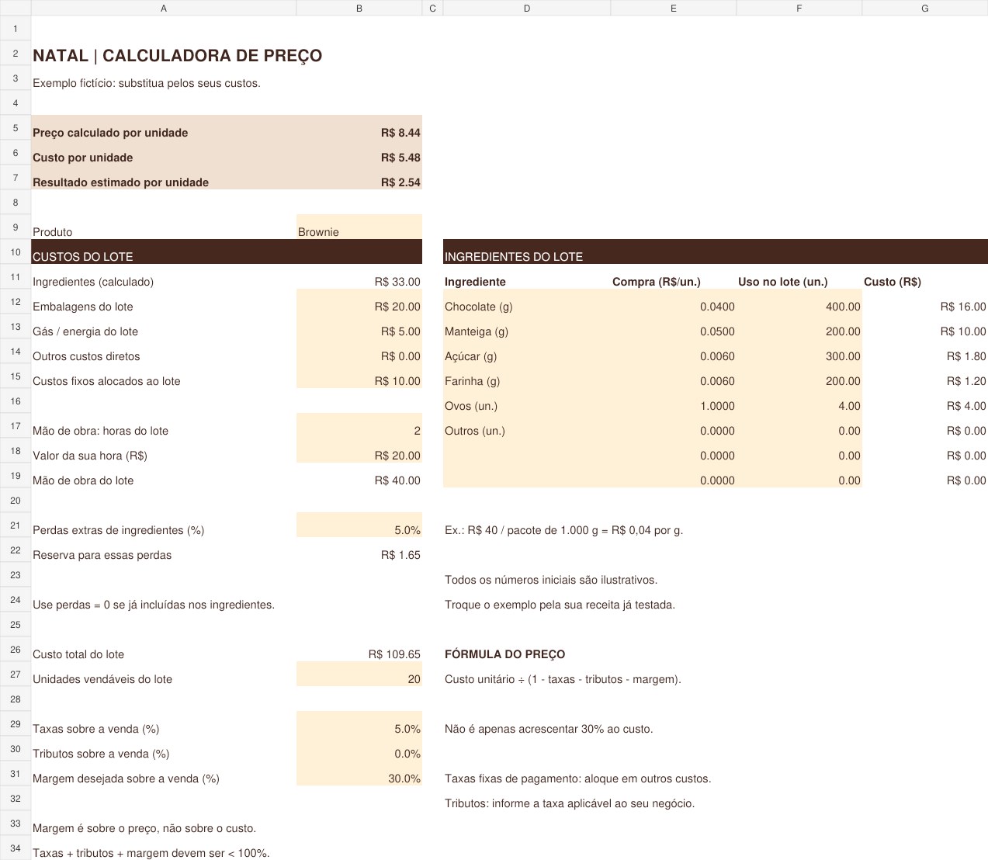Select 'Ingredientes (calculado)' value R$ 33.00
Viewport: 988px width, 860px height.
point(359,276)
